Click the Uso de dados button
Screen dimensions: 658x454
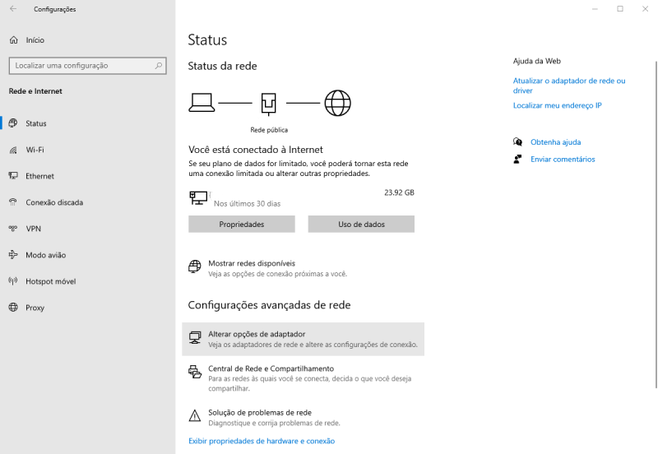click(x=361, y=224)
